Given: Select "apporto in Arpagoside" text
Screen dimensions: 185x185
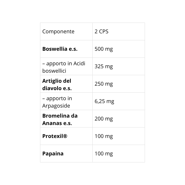Looking at the screenshot, I should click(x=57, y=102).
